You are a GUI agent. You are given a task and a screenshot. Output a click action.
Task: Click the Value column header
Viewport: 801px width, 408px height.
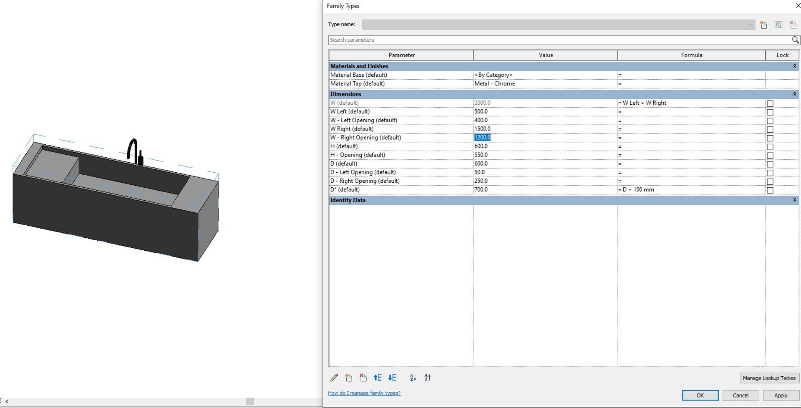(x=546, y=55)
